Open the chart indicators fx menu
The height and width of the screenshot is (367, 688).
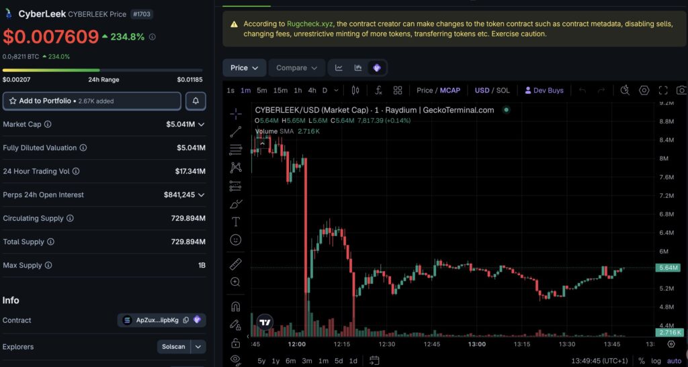pos(378,90)
